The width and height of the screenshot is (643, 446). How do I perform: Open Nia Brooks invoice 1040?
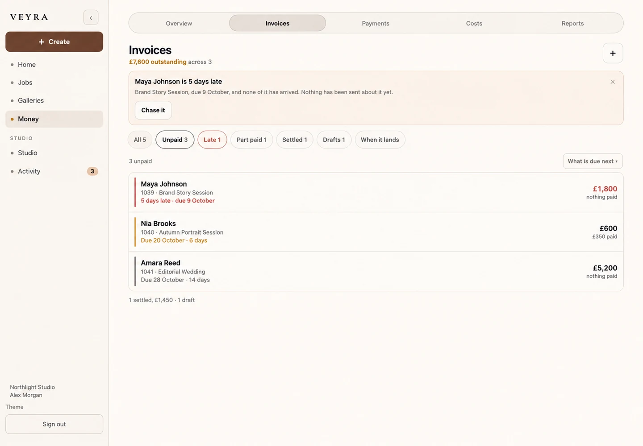[376, 232]
